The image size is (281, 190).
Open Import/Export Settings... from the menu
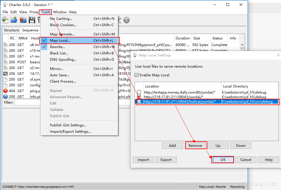79,132
